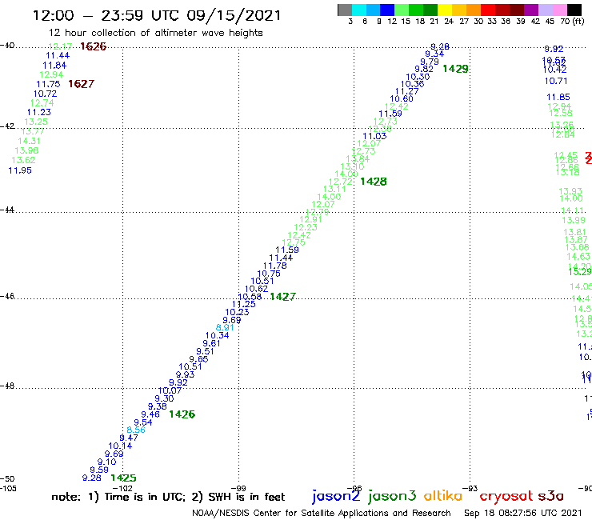Viewport: 592px width, 520px height.
Task: Click the lavender legend color swatch
Action: (x=546, y=10)
